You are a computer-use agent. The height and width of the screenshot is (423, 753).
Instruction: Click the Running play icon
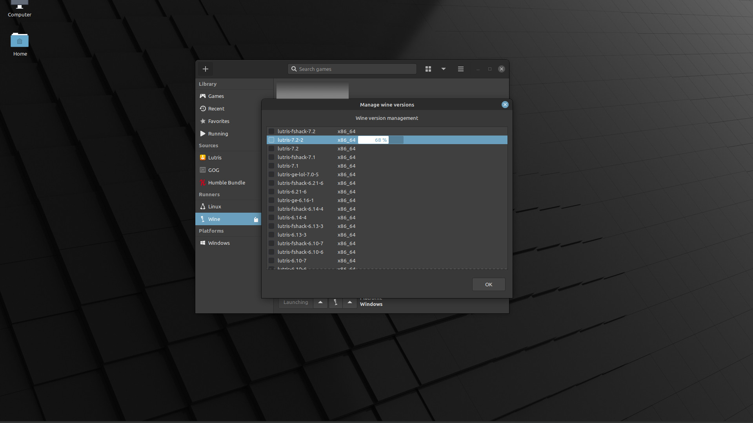click(203, 134)
